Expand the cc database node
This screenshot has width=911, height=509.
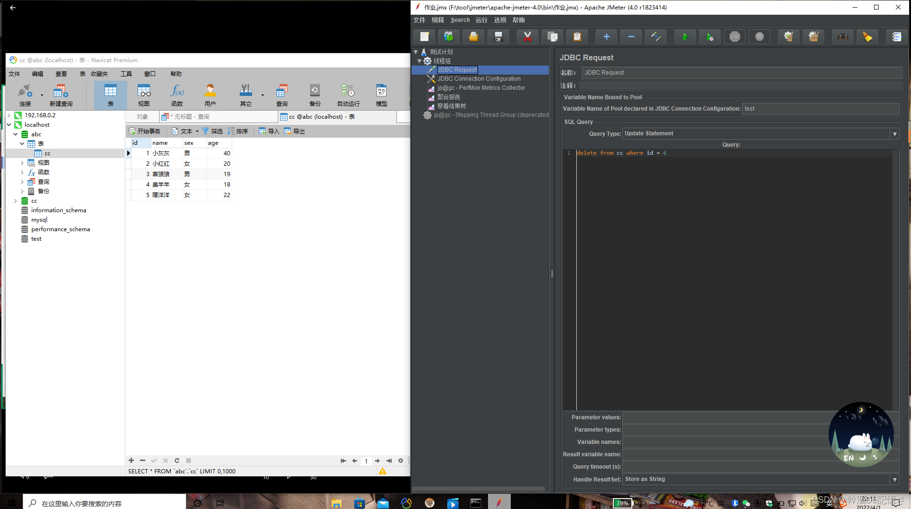click(x=16, y=201)
